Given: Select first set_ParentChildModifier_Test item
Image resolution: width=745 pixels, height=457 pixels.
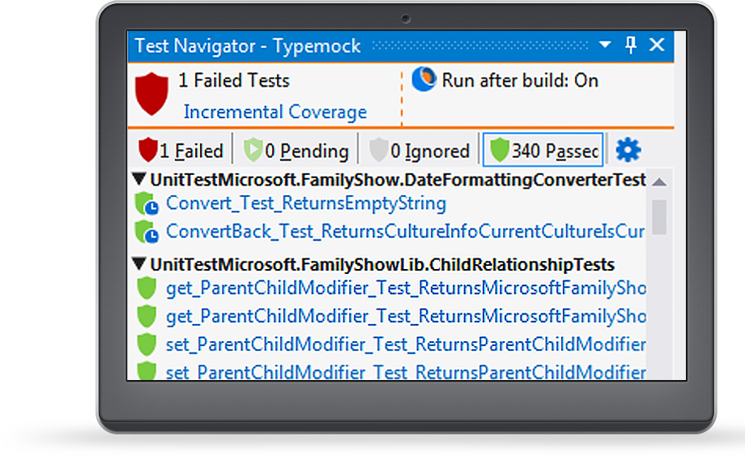Looking at the screenshot, I should point(406,344).
